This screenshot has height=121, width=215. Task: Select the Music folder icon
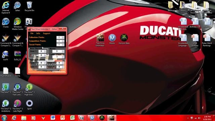[x=183, y=6]
